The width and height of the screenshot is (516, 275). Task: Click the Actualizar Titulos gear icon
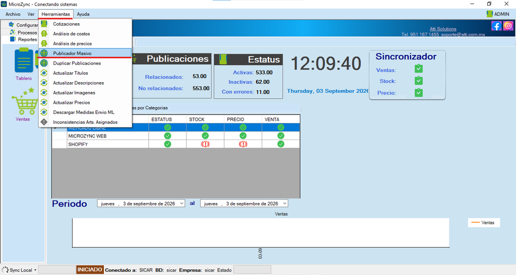(x=44, y=73)
